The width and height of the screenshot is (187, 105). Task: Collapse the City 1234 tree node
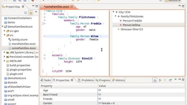113,12
